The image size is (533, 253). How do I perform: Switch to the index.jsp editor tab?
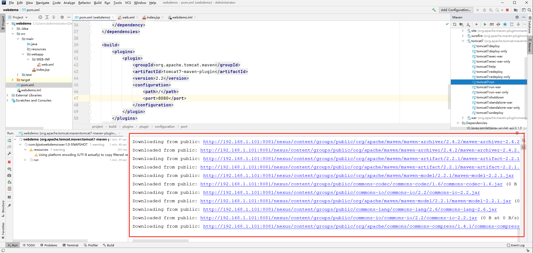point(153,17)
